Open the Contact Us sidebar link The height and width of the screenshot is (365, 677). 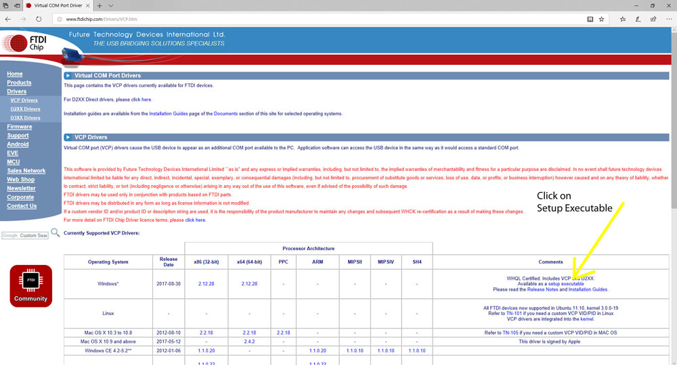click(x=22, y=206)
